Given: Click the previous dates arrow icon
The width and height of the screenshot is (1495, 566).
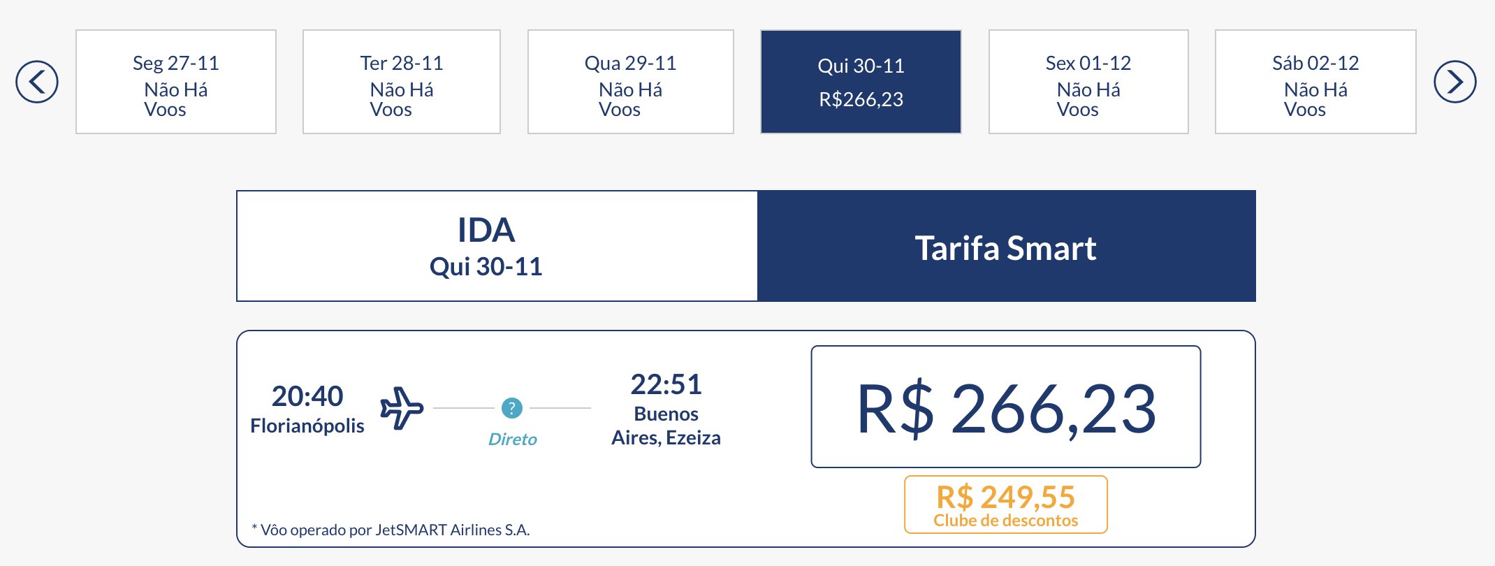Looking at the screenshot, I should pos(37,82).
